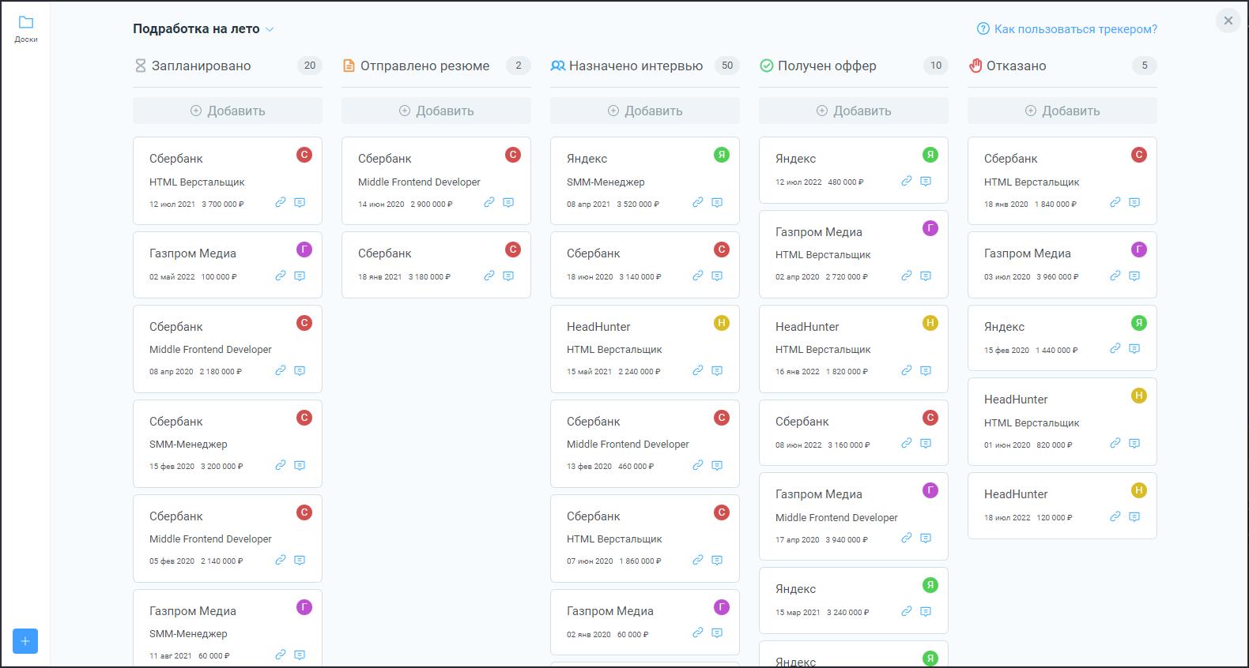Click link icon on the 08 апр 2020 card

click(x=281, y=370)
